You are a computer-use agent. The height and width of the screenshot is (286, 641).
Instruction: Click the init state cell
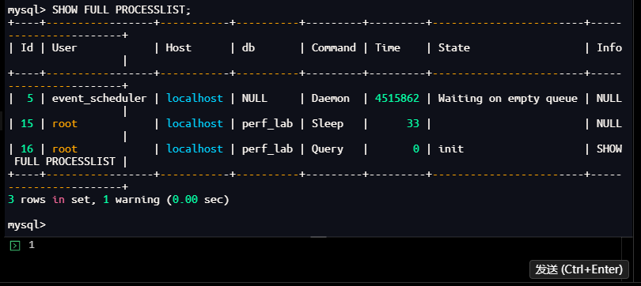(x=451, y=149)
